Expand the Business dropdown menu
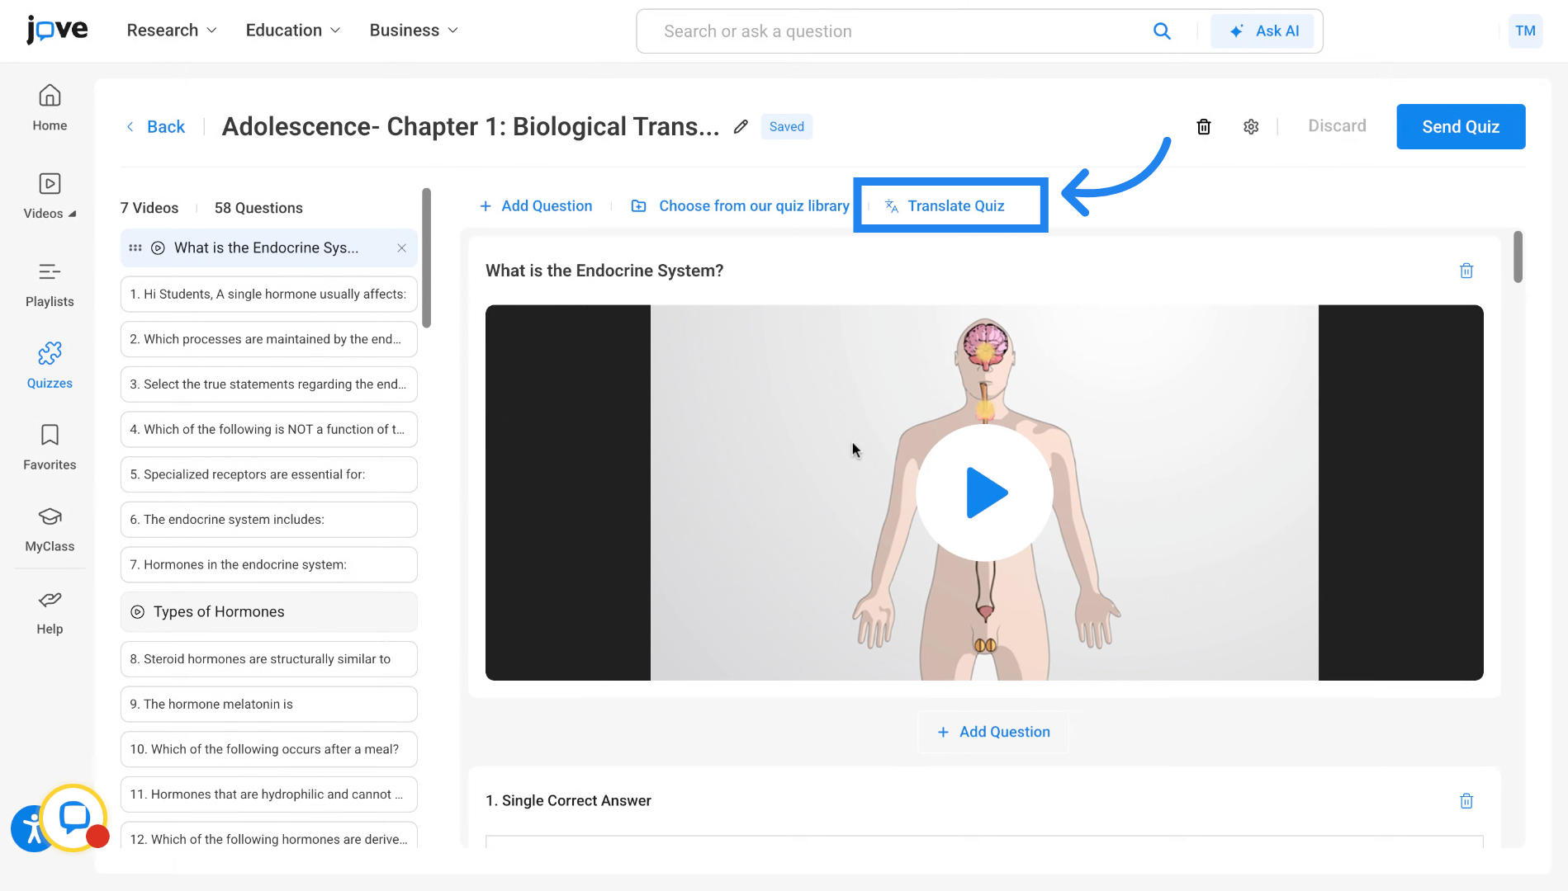 coord(413,31)
